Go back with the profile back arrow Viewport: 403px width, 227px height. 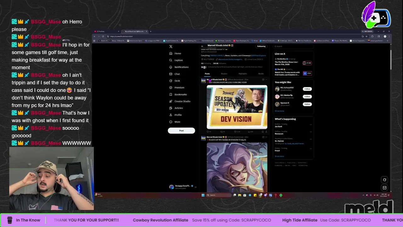click(x=202, y=46)
